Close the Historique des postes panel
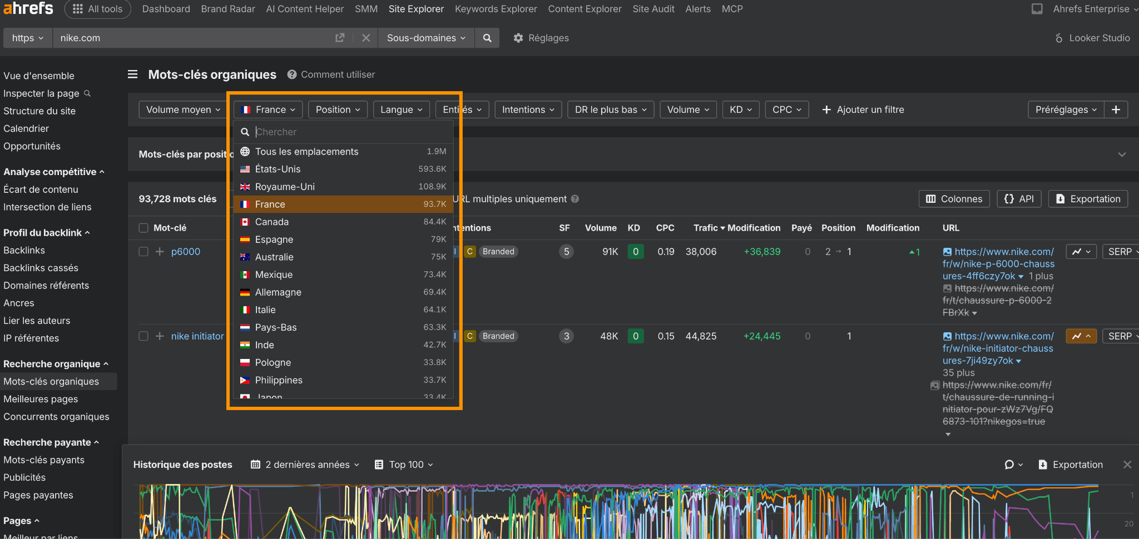 tap(1127, 465)
